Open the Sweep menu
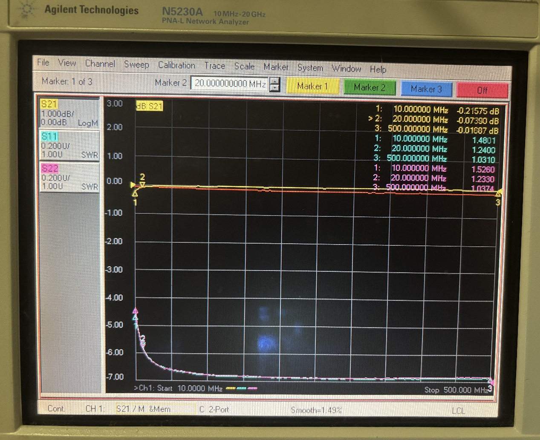The width and height of the screenshot is (540, 440). click(136, 64)
